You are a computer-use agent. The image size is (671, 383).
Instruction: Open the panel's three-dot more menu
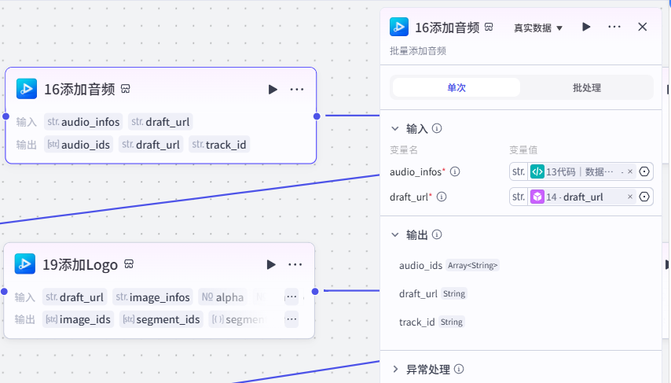click(614, 27)
